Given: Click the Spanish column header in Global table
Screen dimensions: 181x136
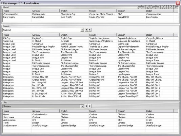Looking at the screenshot, I should (131, 11).
